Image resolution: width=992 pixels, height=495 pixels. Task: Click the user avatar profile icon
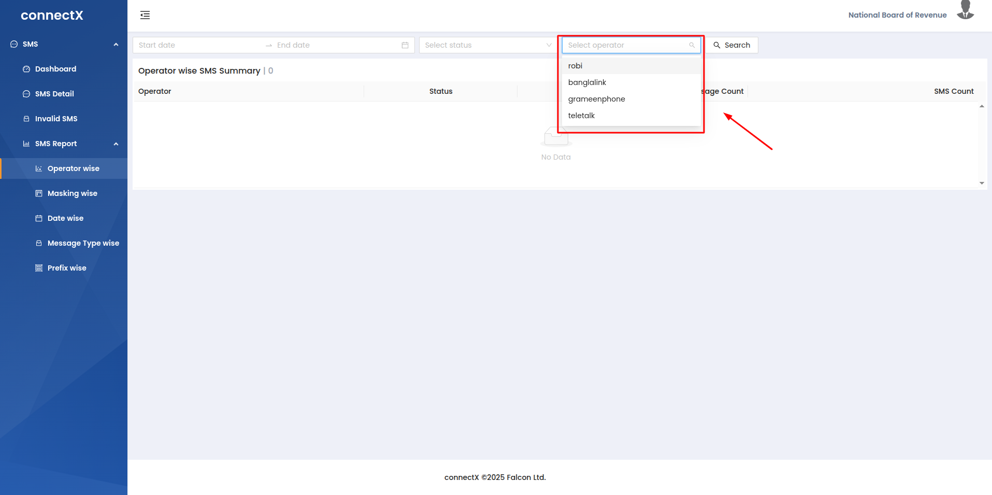point(965,11)
